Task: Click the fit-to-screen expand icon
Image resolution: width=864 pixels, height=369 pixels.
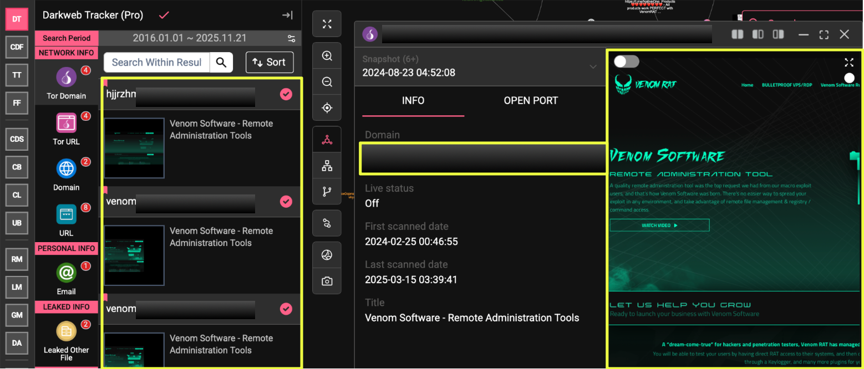Action: (x=327, y=24)
